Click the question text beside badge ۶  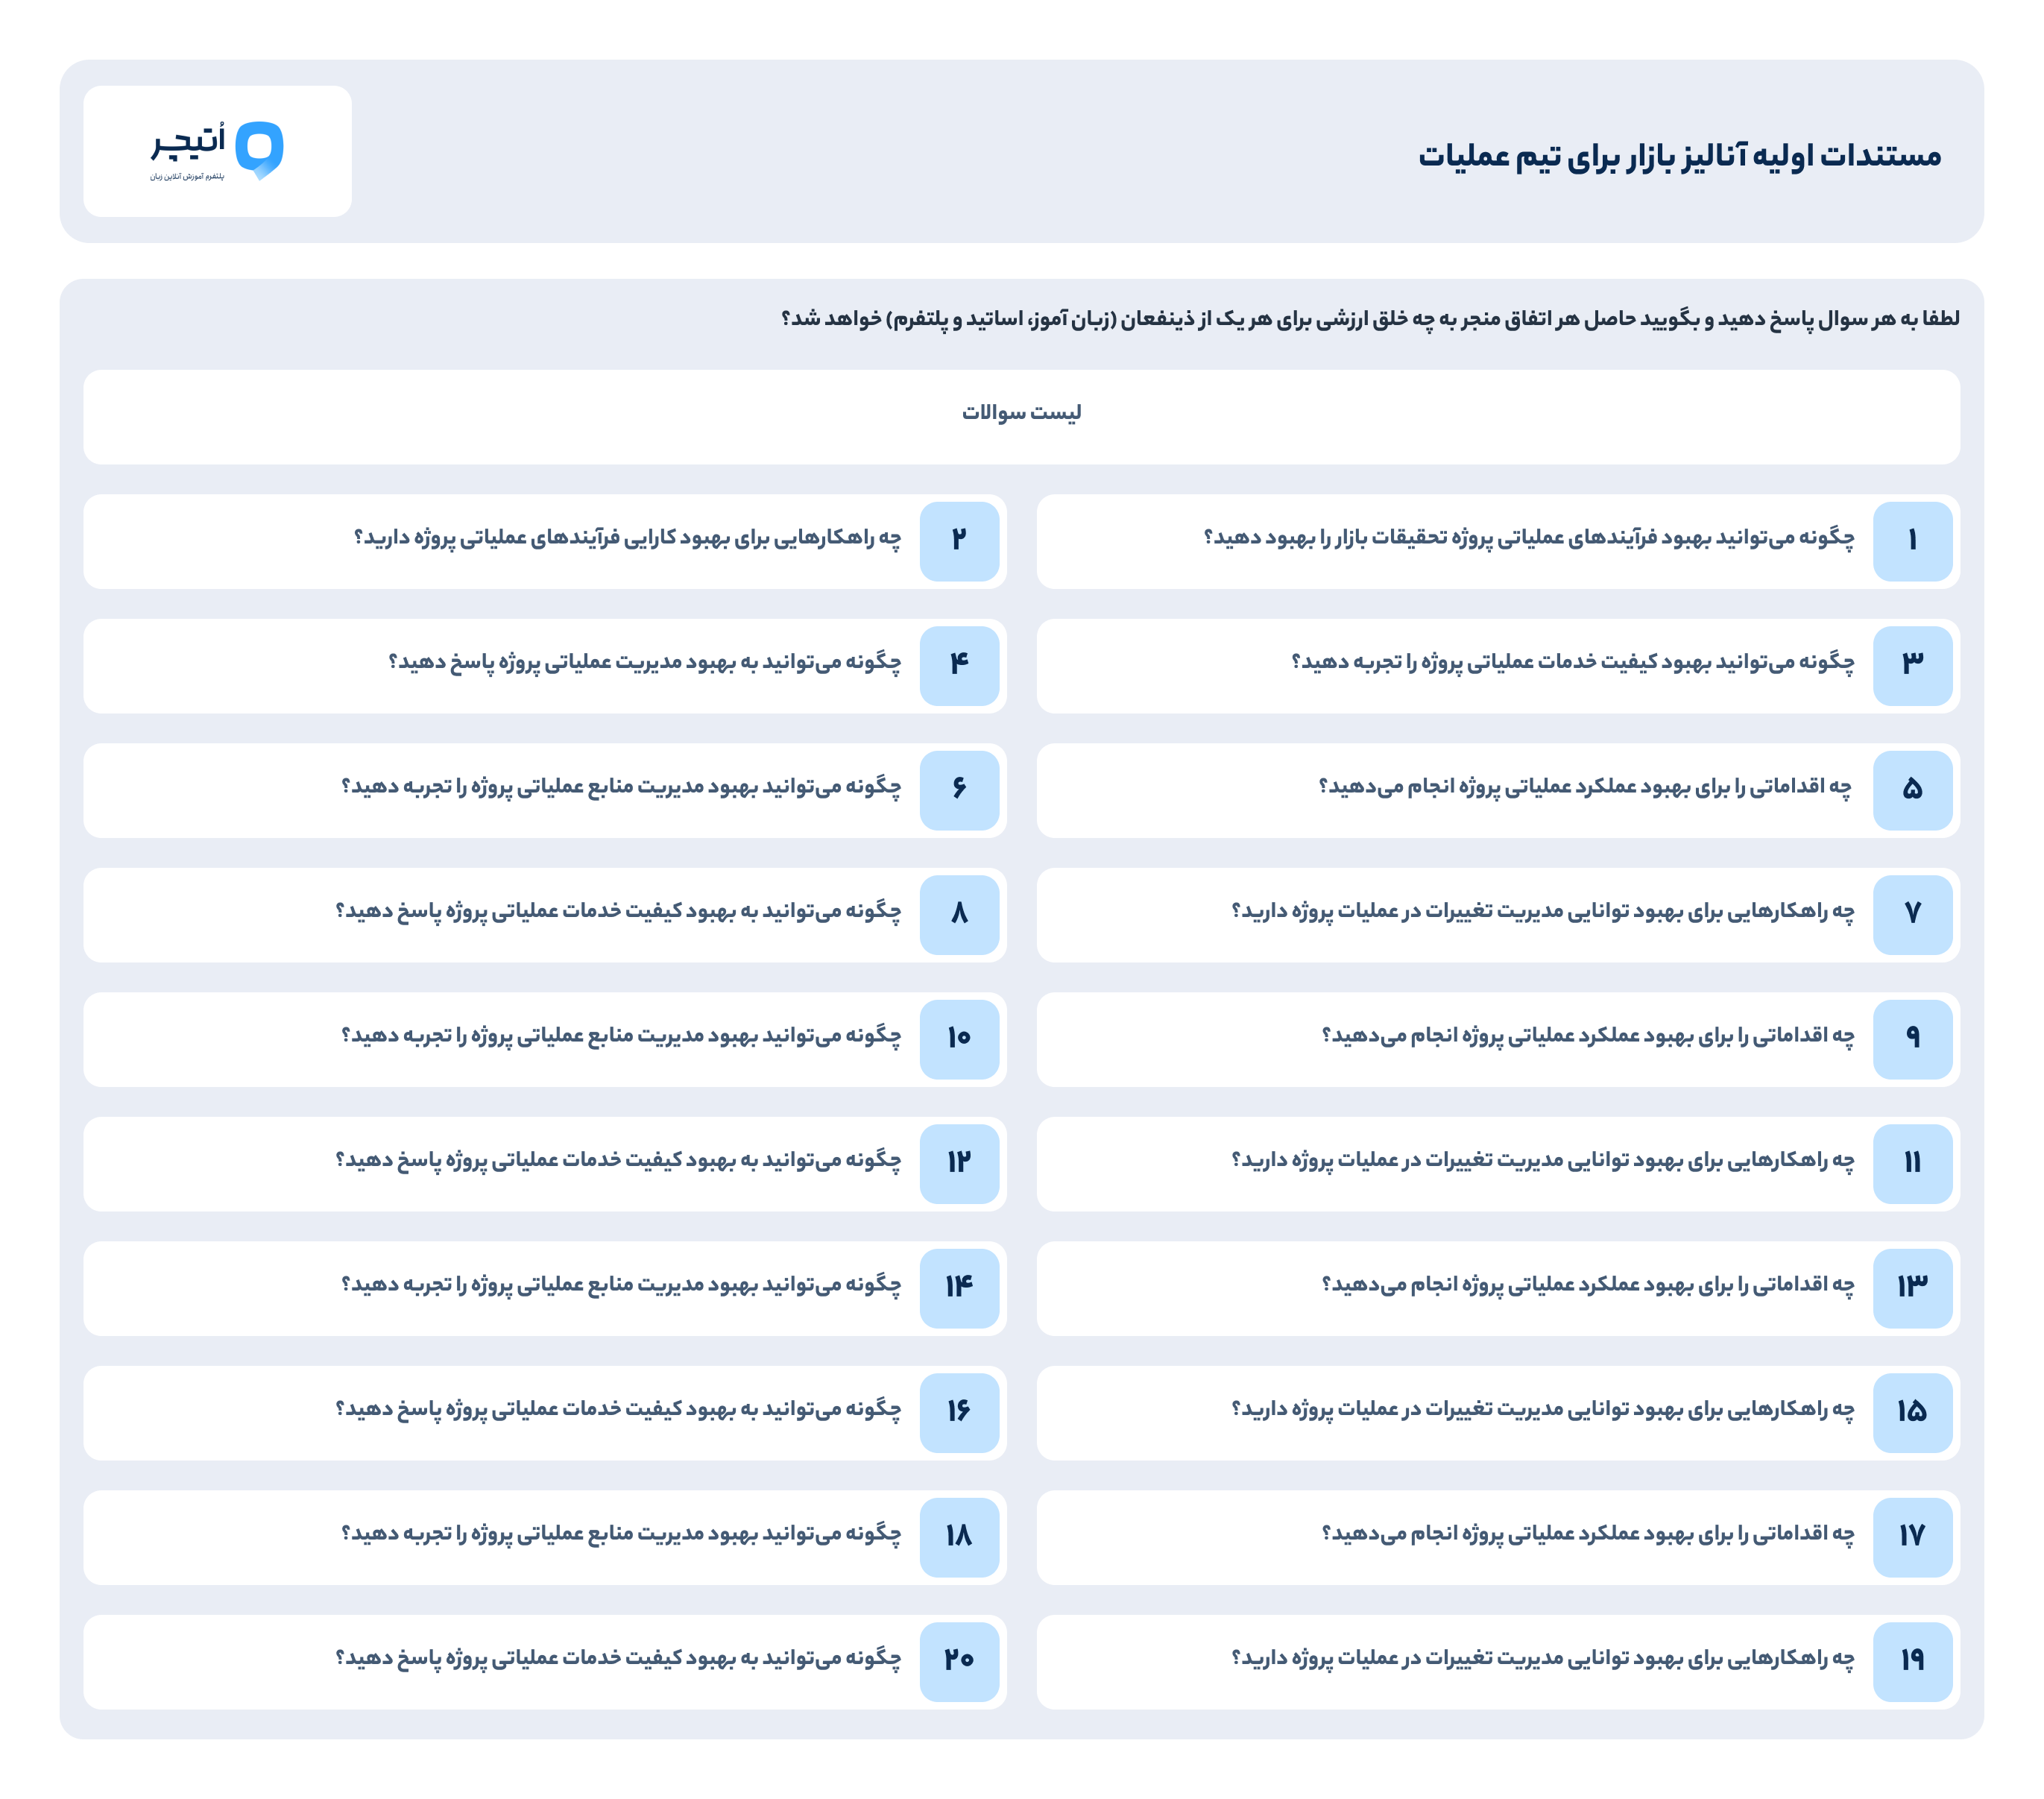621,787
